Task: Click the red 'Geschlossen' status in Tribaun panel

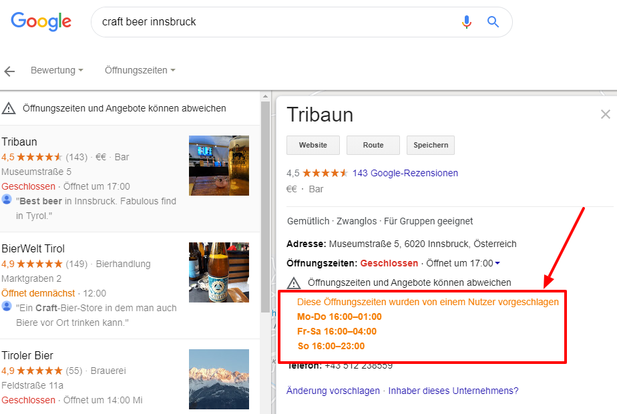Action: tap(389, 263)
